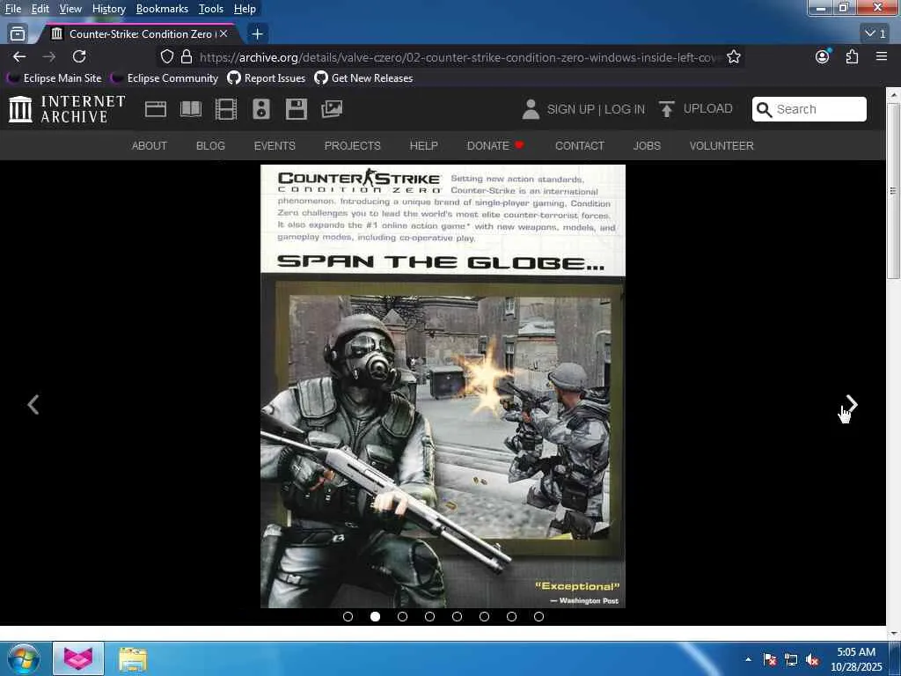The image size is (901, 676).
Task: Open the Help menu
Action: (245, 9)
